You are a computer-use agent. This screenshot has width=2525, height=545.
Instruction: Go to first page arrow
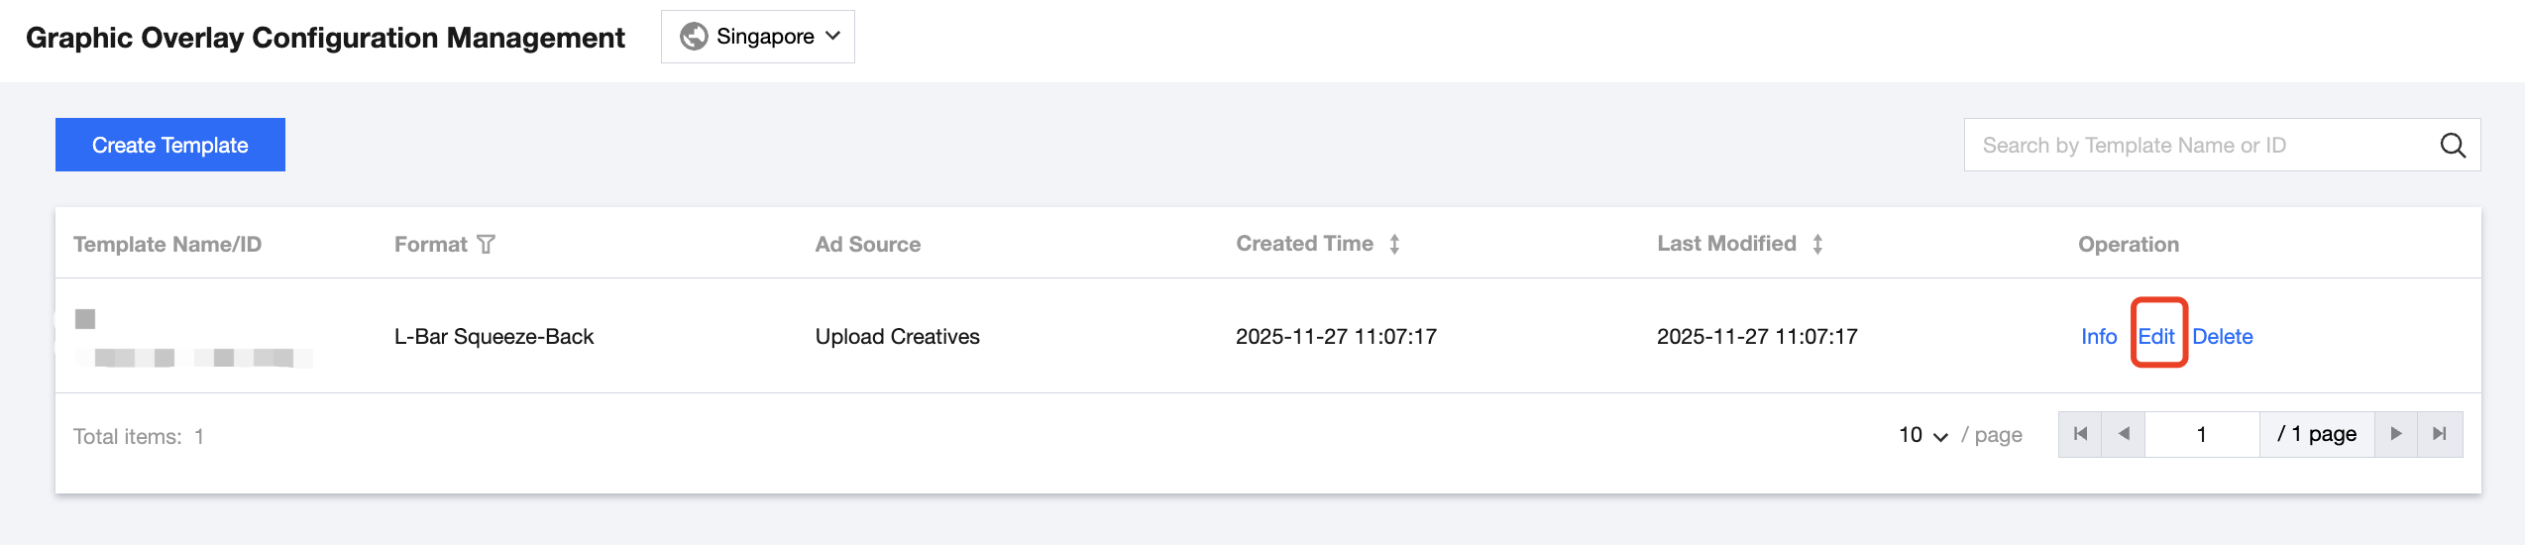2080,434
